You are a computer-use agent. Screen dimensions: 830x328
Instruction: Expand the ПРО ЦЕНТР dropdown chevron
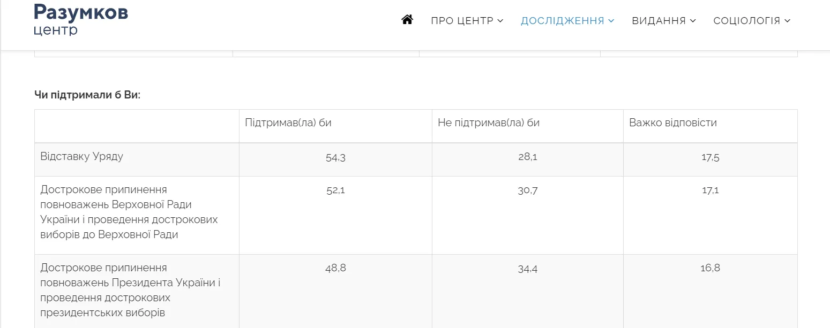coord(500,21)
